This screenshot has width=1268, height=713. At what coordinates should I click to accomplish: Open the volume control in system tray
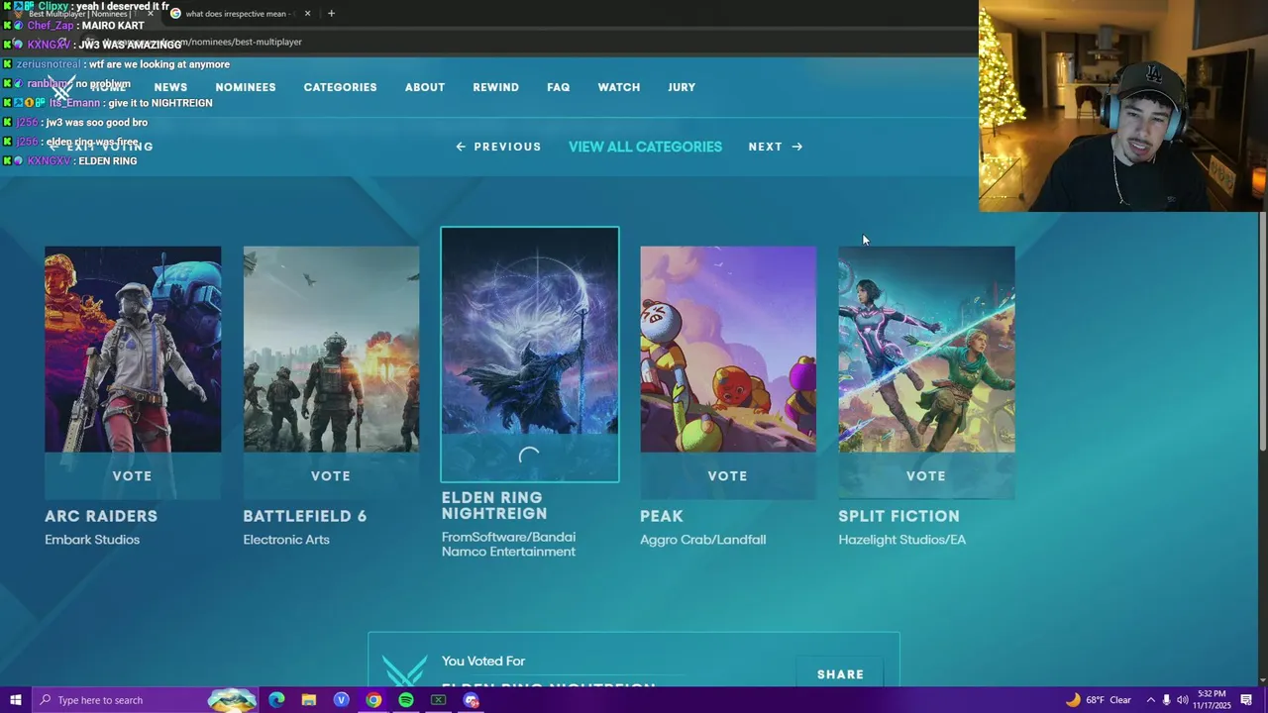(x=1183, y=700)
